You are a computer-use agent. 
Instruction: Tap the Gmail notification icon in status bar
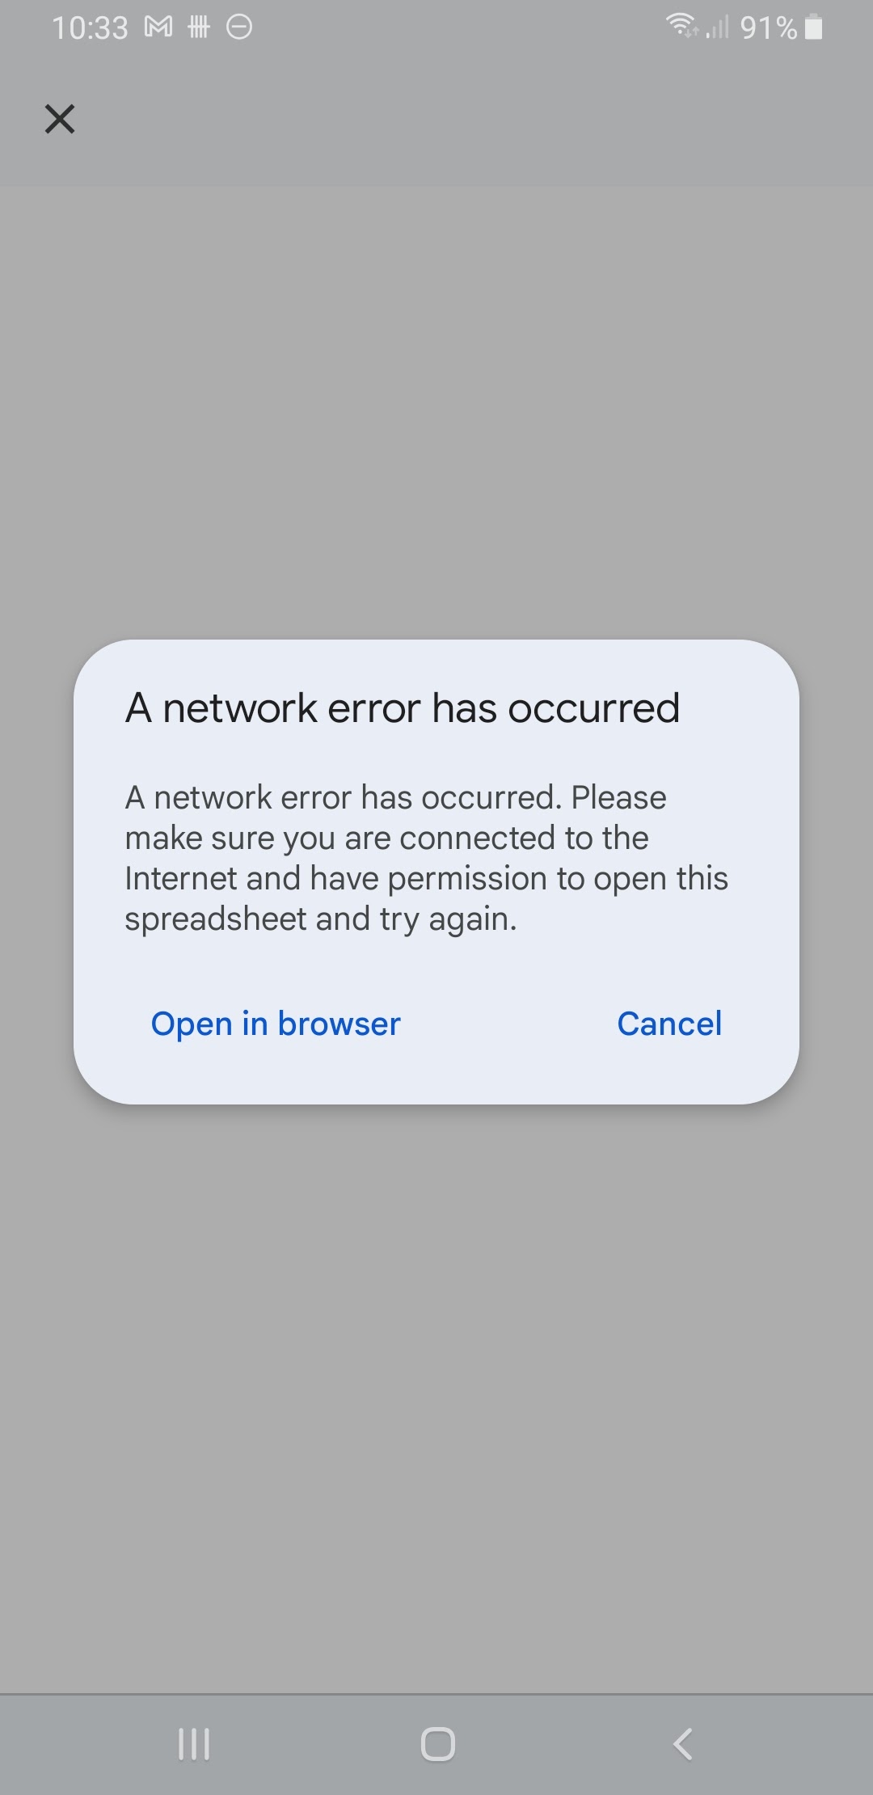pos(158,27)
